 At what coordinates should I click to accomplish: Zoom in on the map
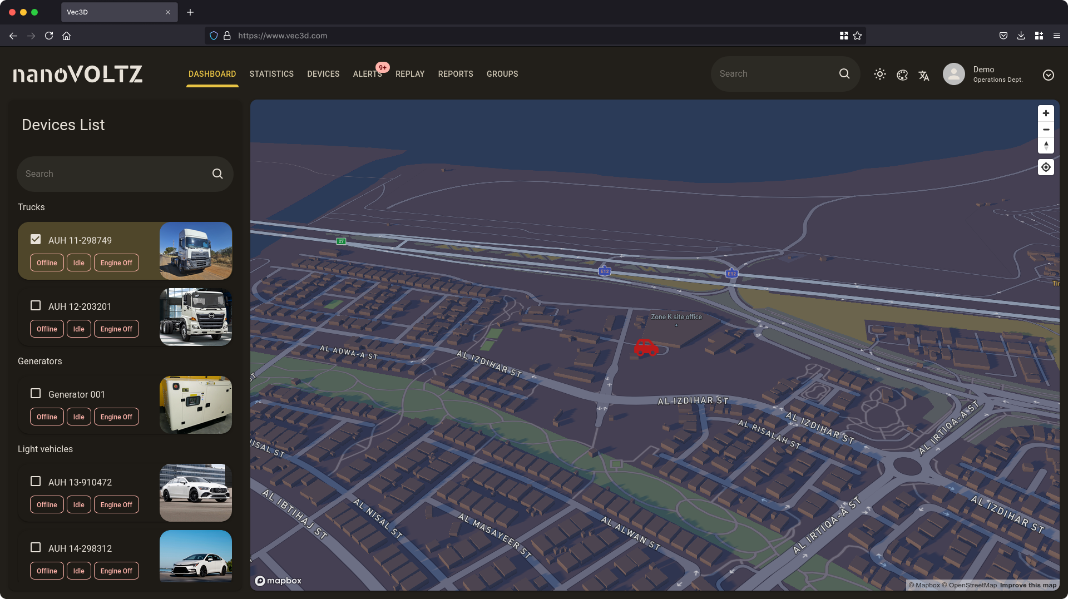point(1046,113)
